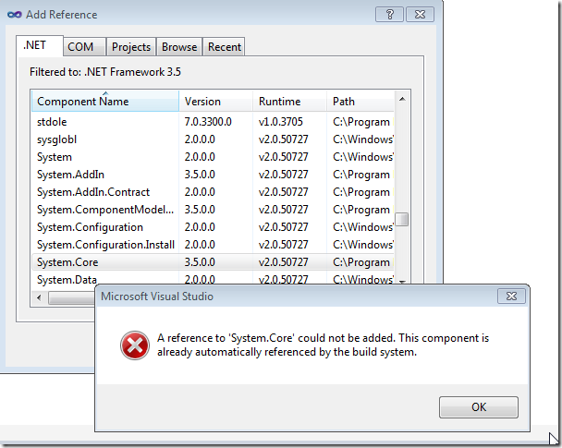
Task: Close the Add Reference window
Action: coord(420,15)
